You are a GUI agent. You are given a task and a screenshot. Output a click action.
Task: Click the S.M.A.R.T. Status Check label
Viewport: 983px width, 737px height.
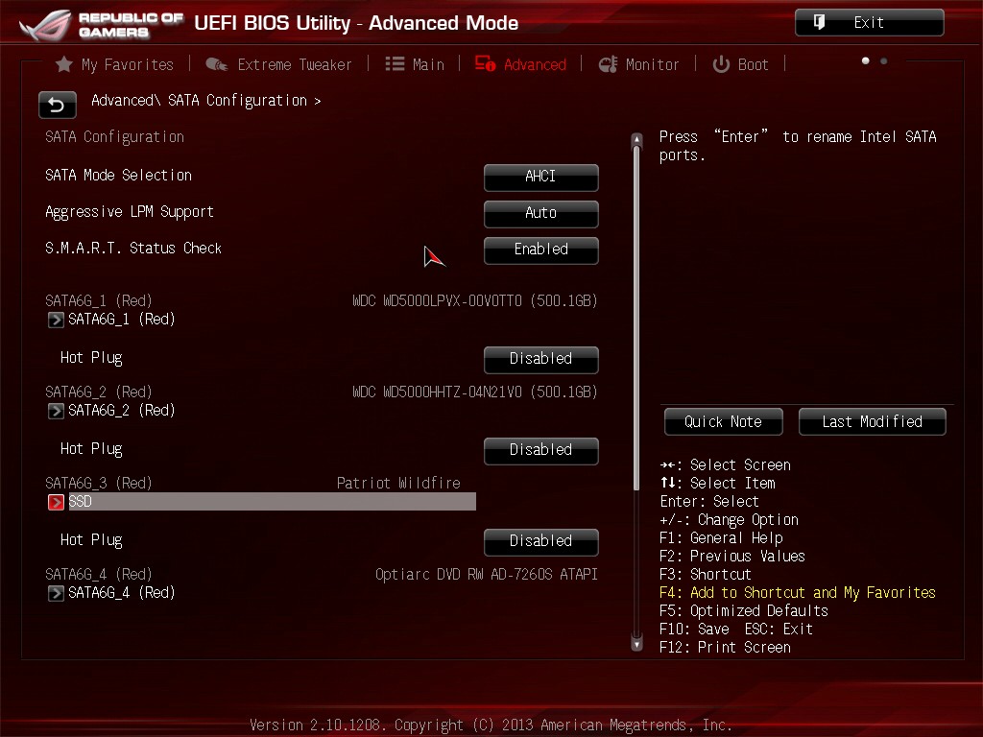pyautogui.click(x=132, y=249)
